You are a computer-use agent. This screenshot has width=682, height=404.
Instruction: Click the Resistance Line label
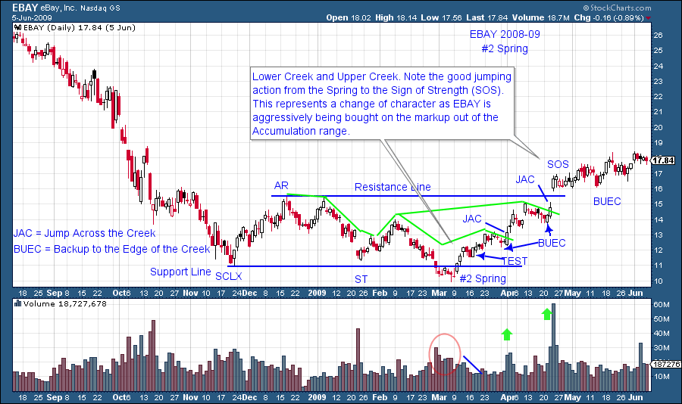coord(393,187)
